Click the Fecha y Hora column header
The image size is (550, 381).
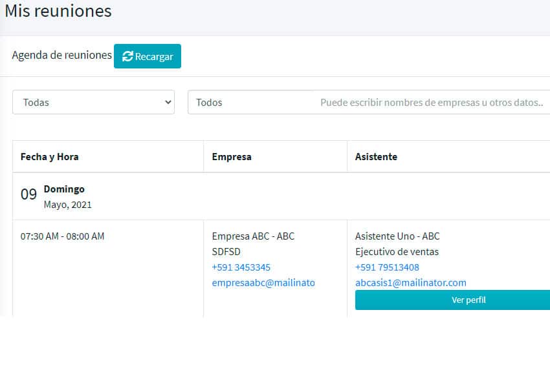click(x=49, y=157)
